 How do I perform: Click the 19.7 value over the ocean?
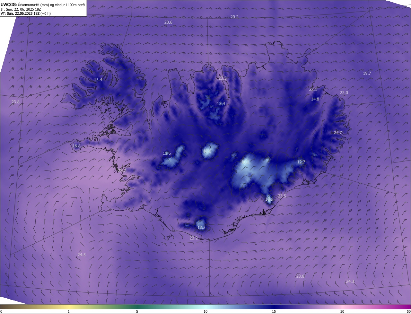(x=367, y=74)
